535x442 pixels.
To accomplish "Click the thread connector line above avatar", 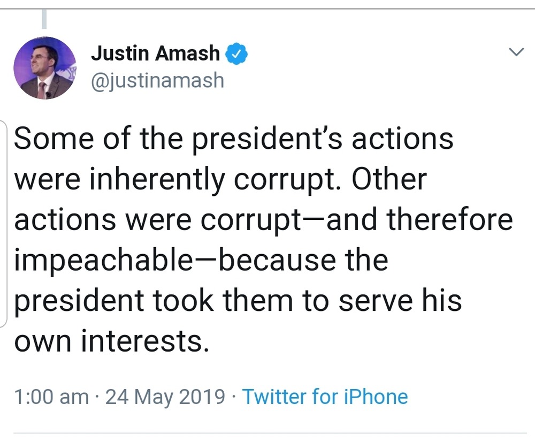I will [x=44, y=19].
